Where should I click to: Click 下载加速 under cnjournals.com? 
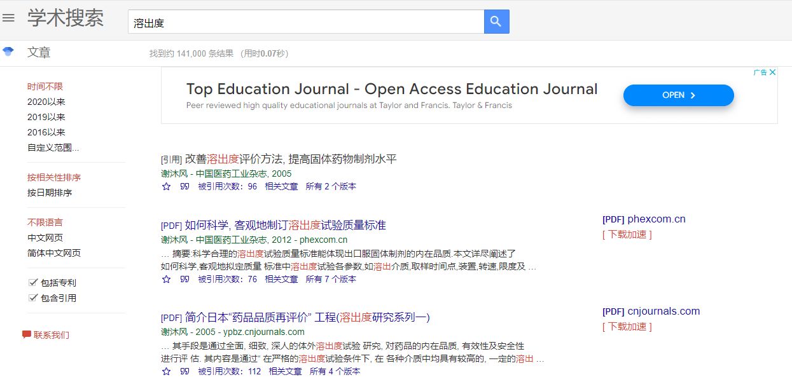pos(627,327)
